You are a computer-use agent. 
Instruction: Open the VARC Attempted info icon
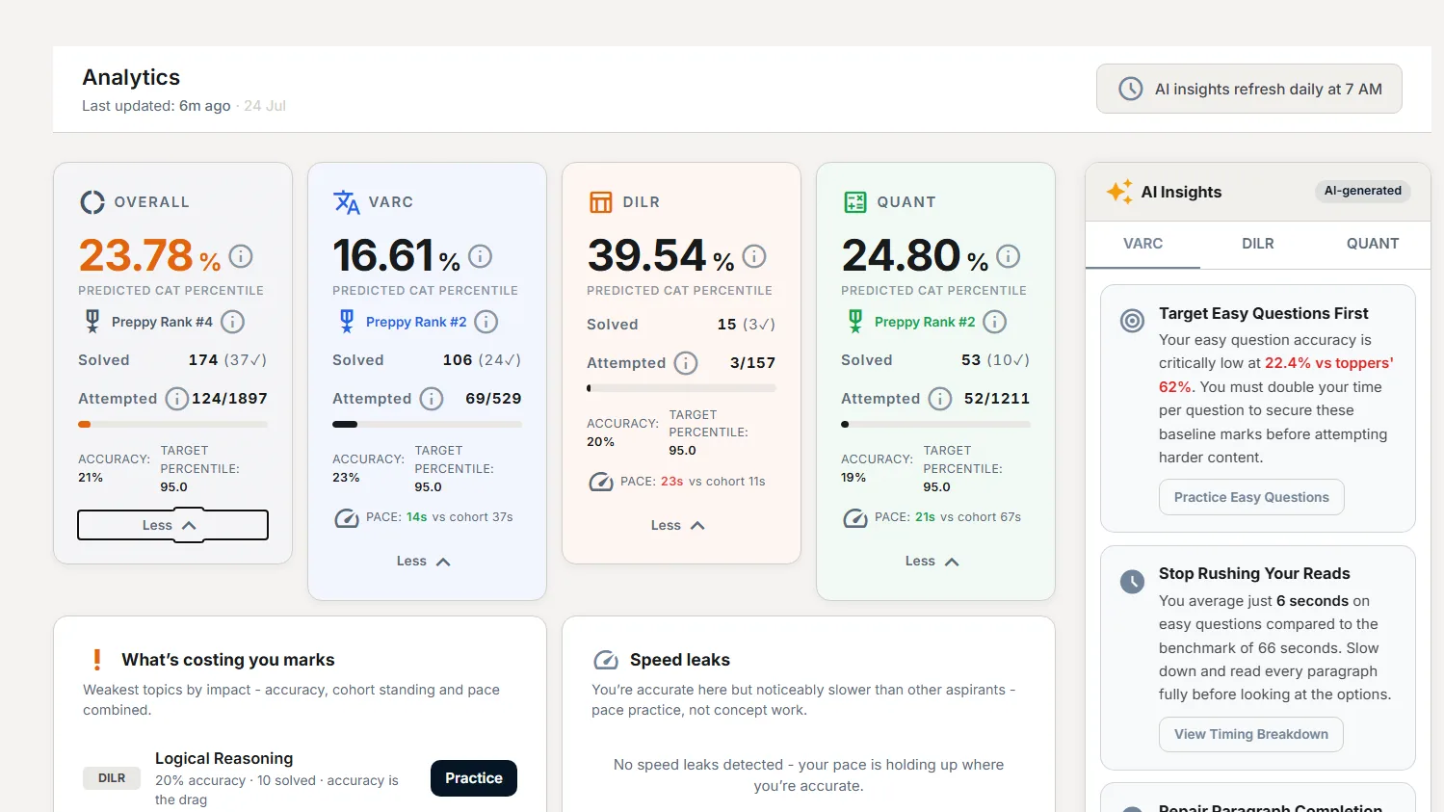[432, 399]
